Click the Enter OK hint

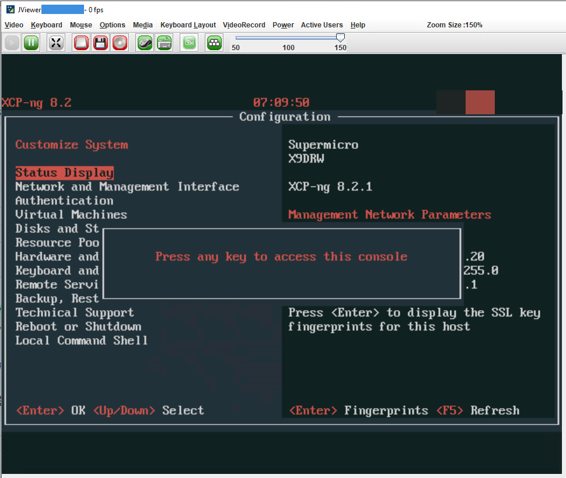tap(51, 410)
